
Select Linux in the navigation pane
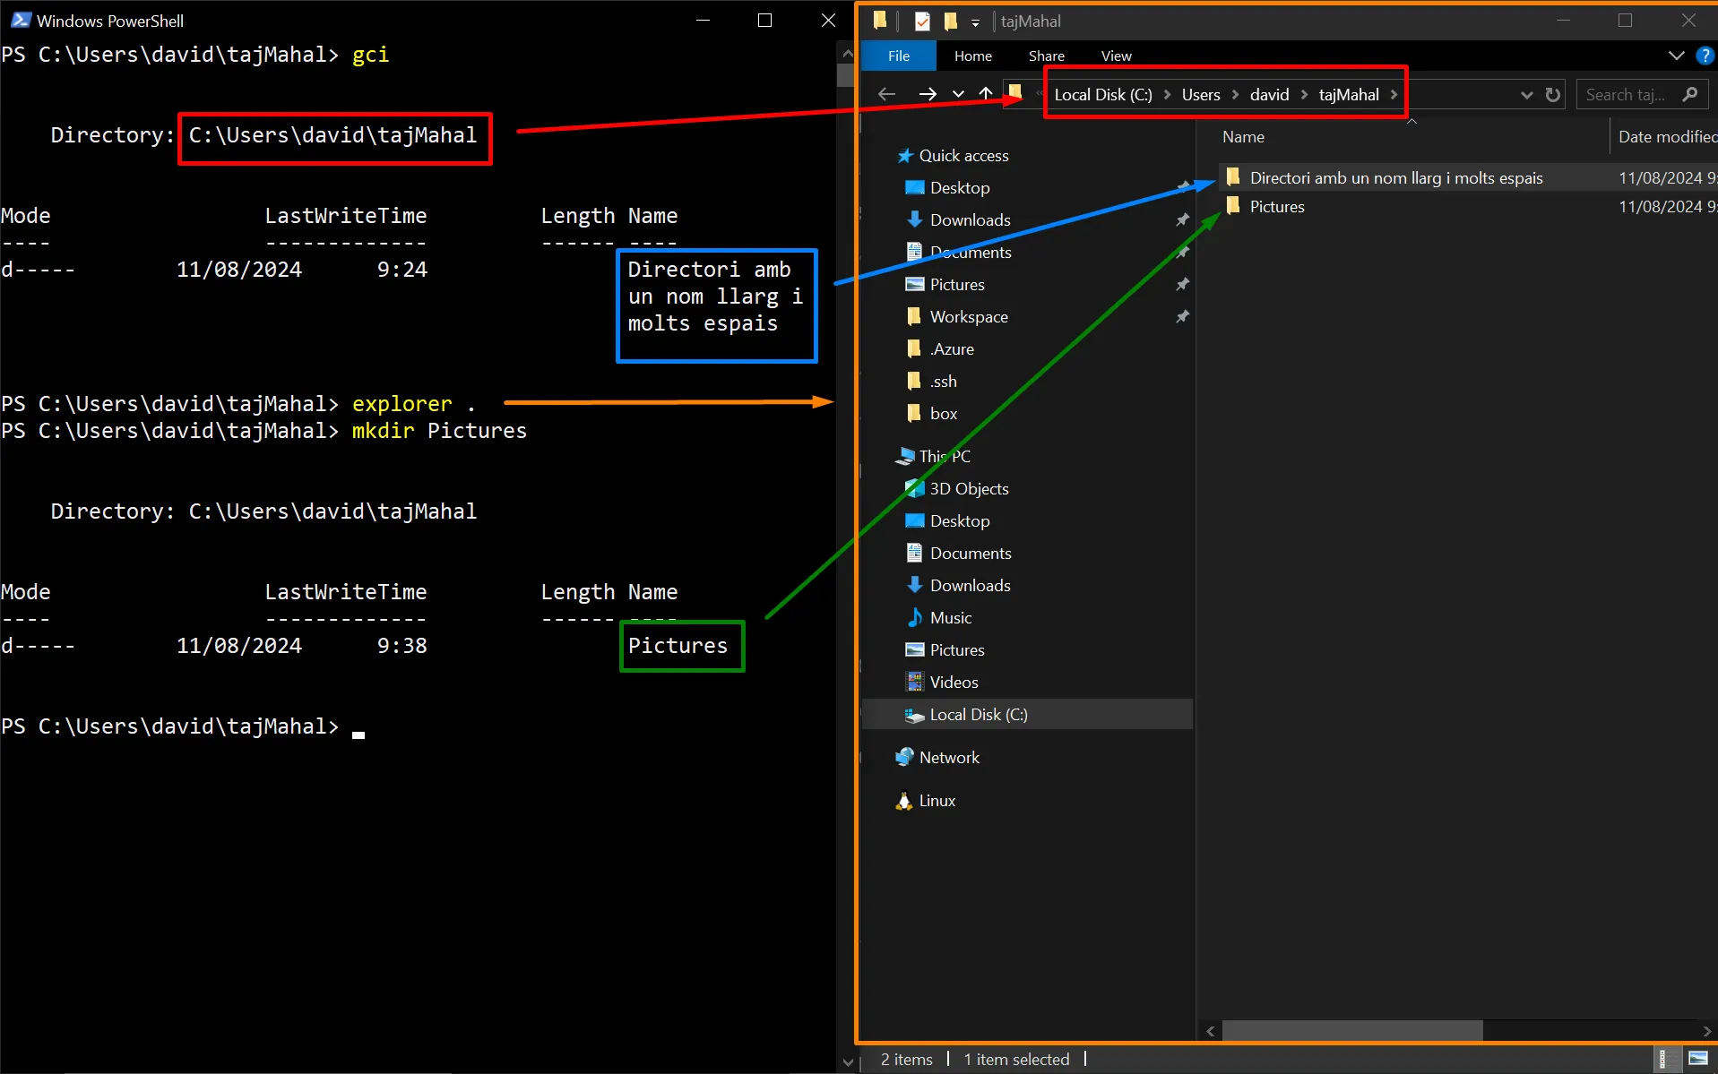tap(937, 801)
